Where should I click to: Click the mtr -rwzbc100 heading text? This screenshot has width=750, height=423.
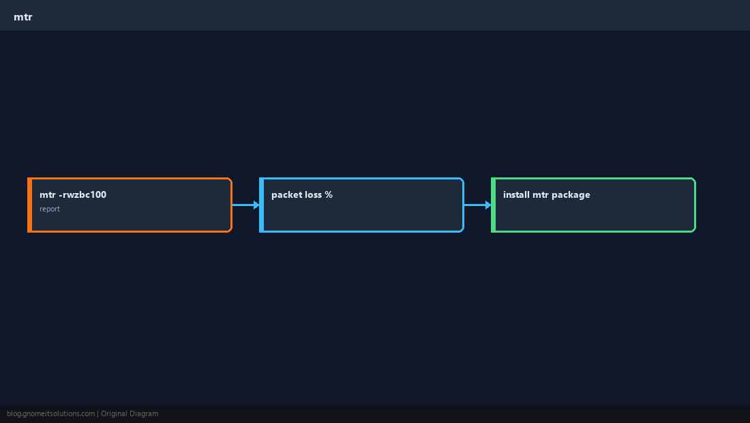coord(73,194)
